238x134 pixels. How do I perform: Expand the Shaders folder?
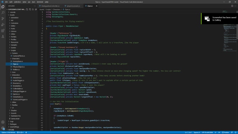(14, 111)
